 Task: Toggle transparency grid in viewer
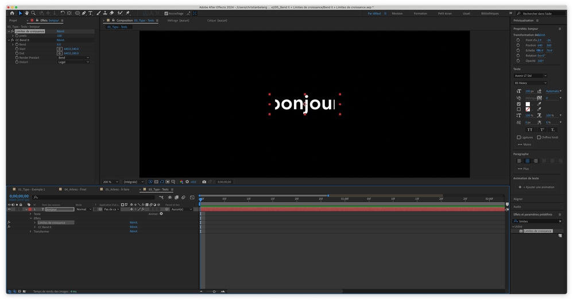coord(156,182)
